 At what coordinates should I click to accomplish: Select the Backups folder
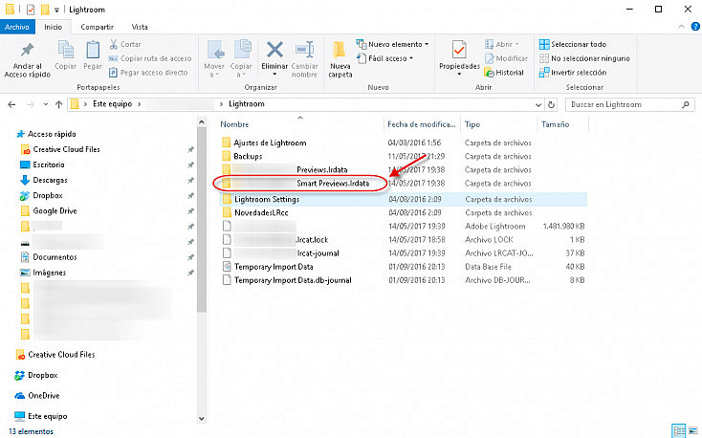248,156
